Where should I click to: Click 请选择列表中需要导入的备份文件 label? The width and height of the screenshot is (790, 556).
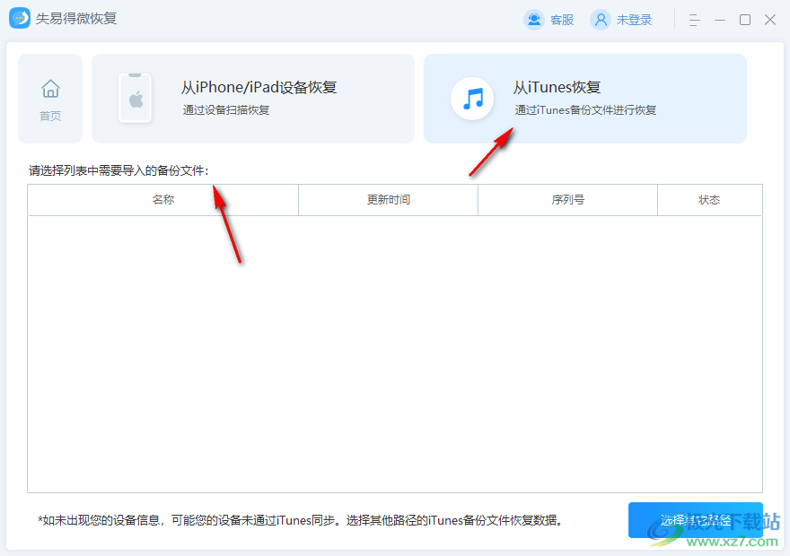118,170
